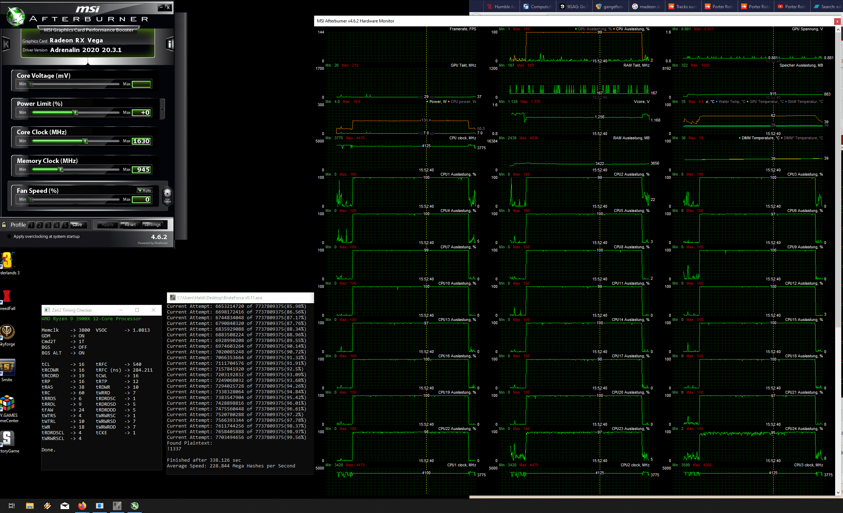Screen dimensions: 843x513
Task: Reset Afterburner settings to default
Action: click(x=130, y=225)
